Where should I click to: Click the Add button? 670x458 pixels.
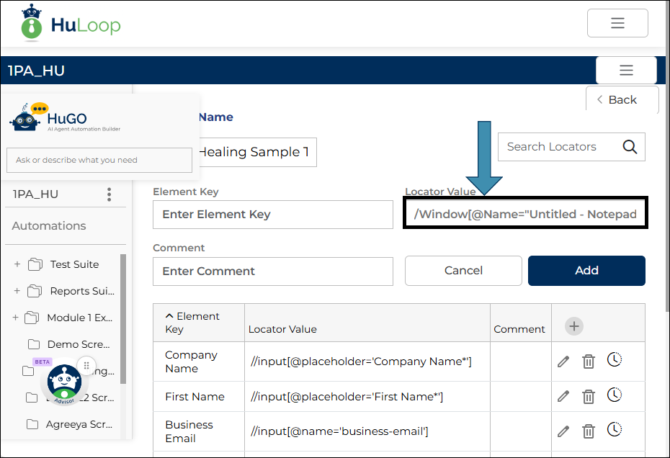[586, 271]
